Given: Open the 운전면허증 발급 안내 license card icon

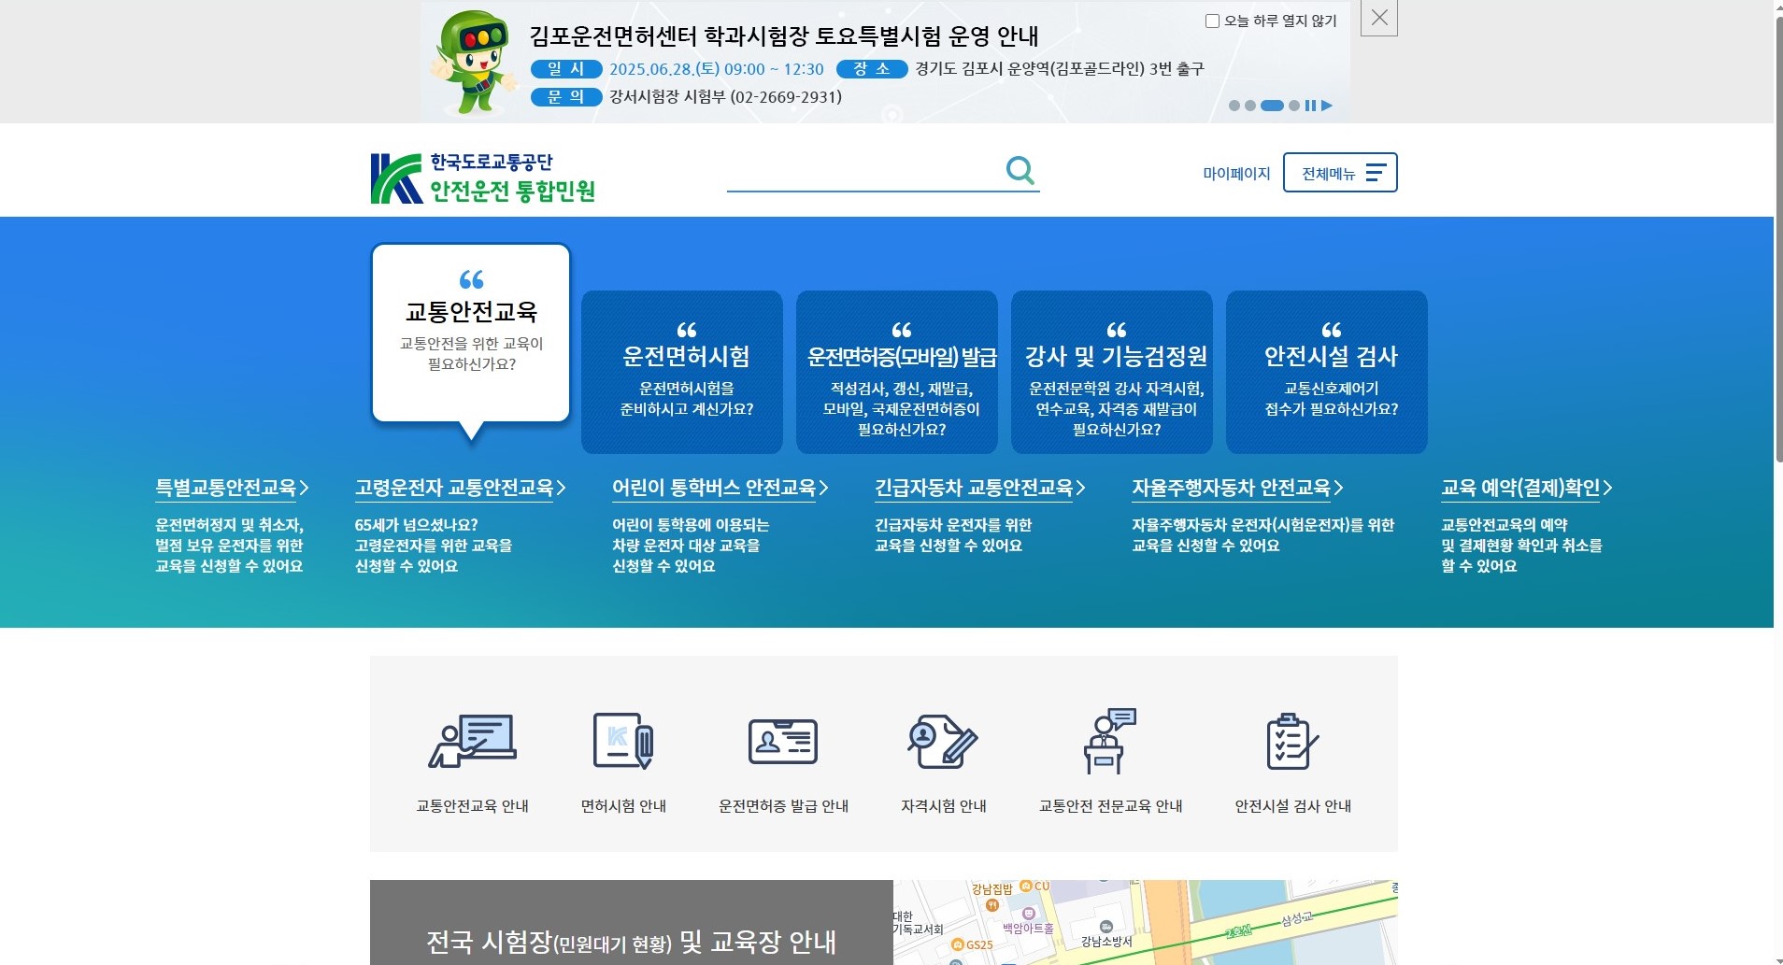Looking at the screenshot, I should click(x=785, y=741).
